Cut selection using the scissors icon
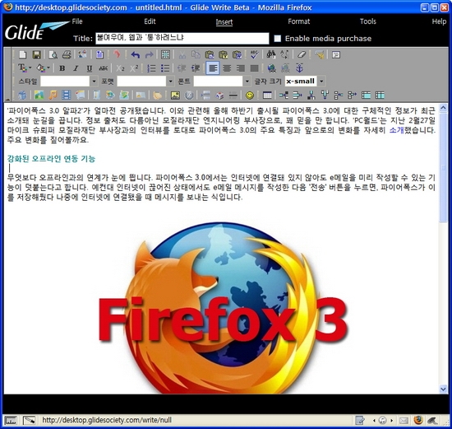The height and width of the screenshot is (429, 452). [182, 54]
